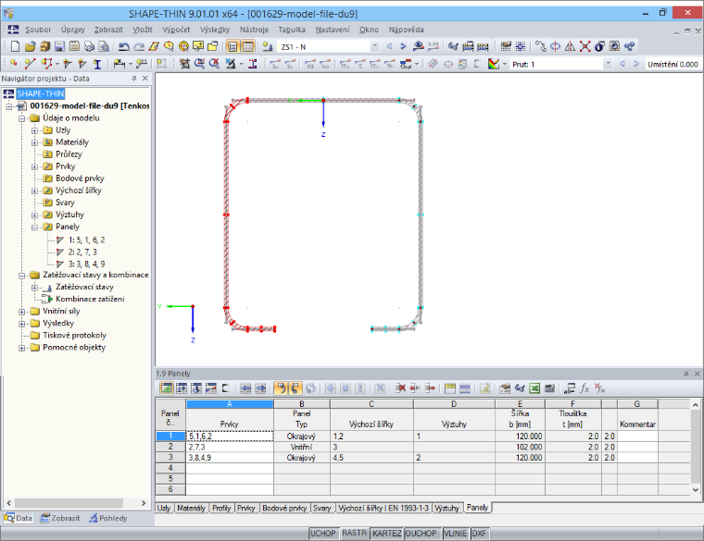Click the Redo arrow icon

pyautogui.click(x=139, y=46)
